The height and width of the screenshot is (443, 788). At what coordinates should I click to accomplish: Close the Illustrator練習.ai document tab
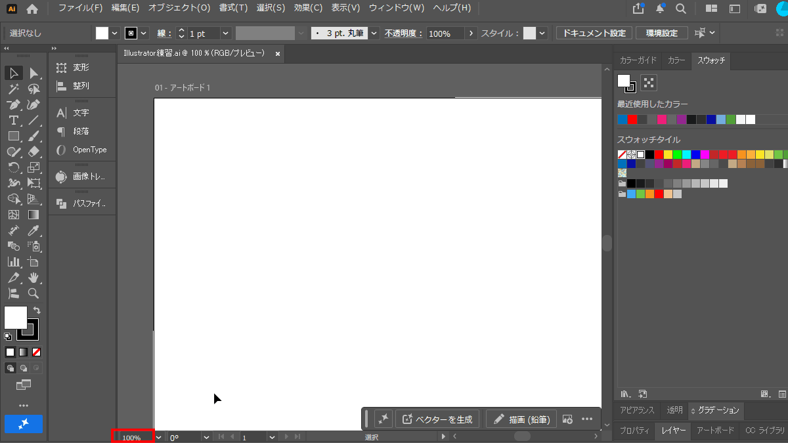(x=278, y=54)
